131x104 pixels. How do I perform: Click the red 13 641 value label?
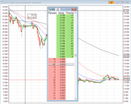[x=127, y=77]
